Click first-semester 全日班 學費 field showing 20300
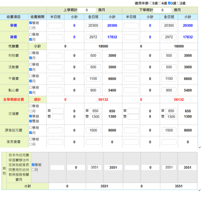Image resolution: width=202 pixels, height=198 pixels. pyautogui.click(x=93, y=26)
